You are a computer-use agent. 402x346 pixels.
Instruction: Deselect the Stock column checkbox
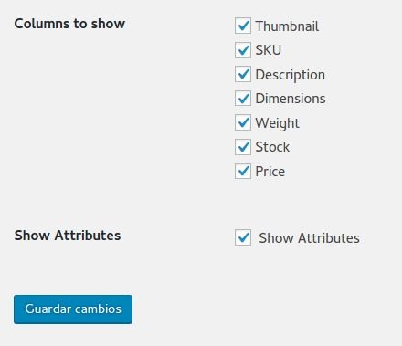(243, 147)
